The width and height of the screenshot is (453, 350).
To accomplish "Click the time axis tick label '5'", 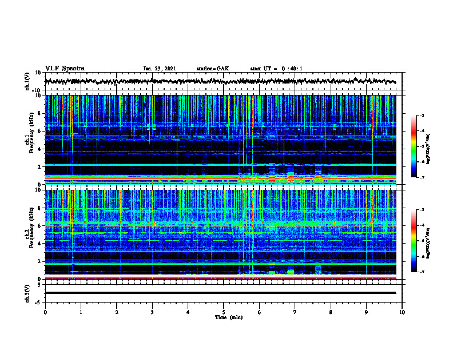I will tap(224, 312).
